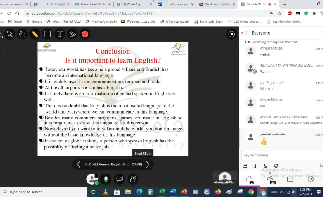
Task: Toggle video camera sharing
Action: pos(119,179)
